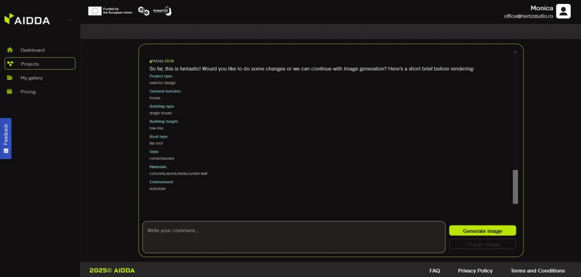
Task: Select the Projects menu item
Action: coord(40,63)
